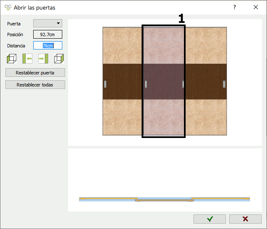Confirm with the green checkmark button
The width and height of the screenshot is (267, 229).
(x=210, y=219)
